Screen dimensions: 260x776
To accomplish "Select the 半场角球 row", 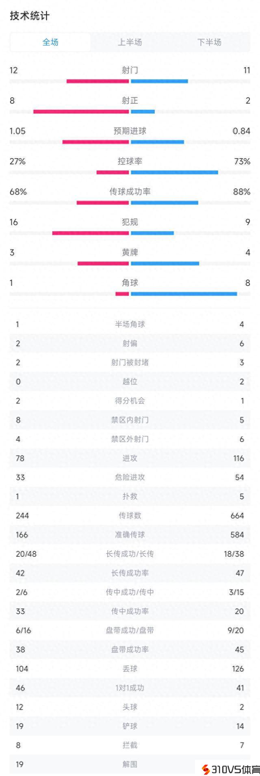I will click(130, 324).
